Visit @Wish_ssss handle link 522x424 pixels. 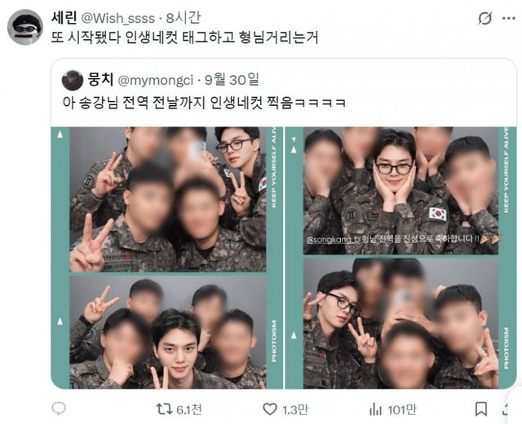[118, 18]
